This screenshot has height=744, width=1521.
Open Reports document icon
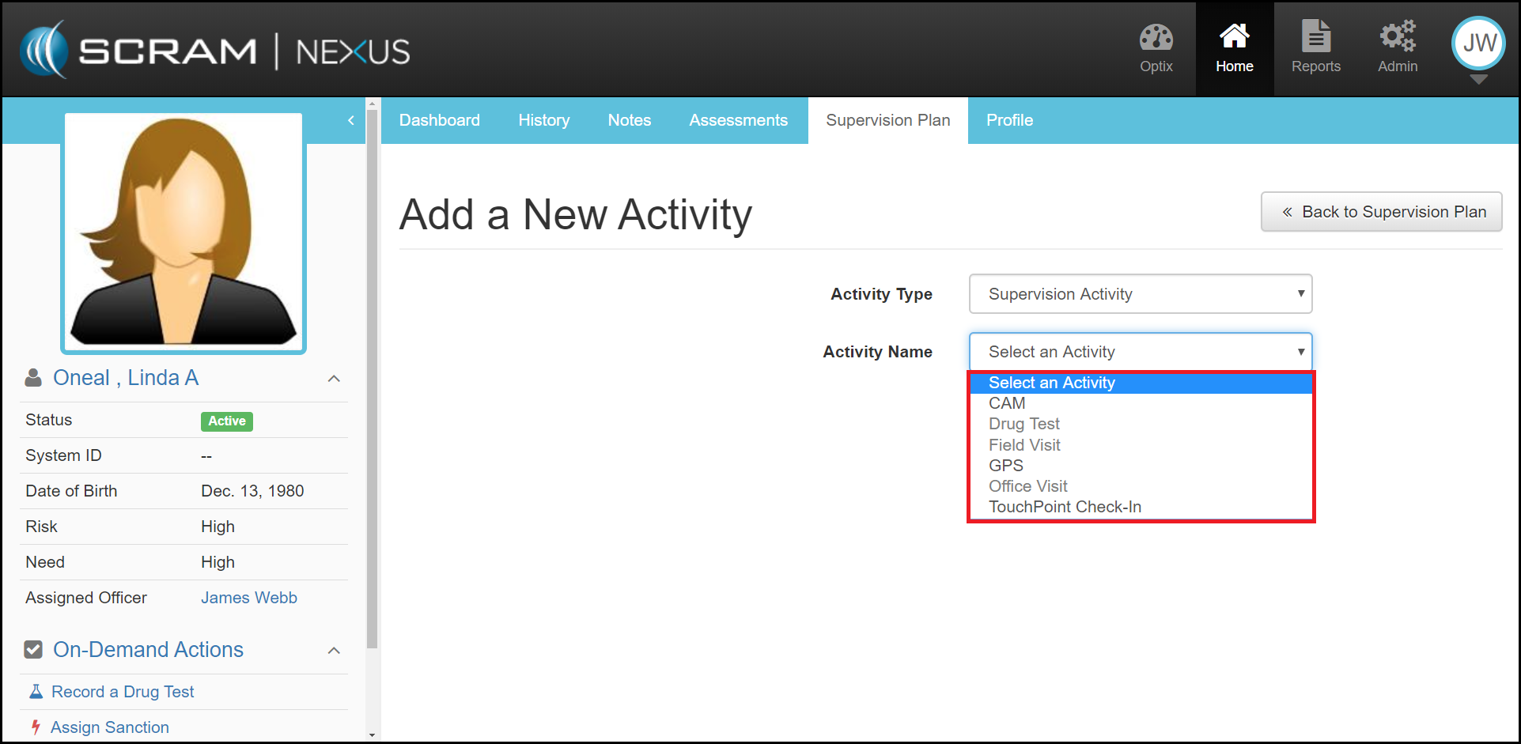(x=1315, y=37)
